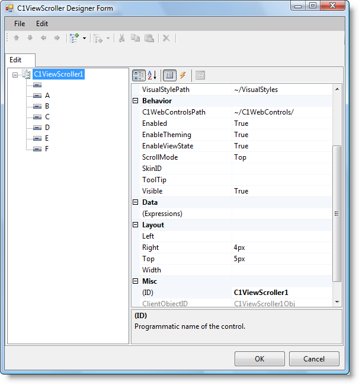Select tree item A
The image size is (359, 384).
pos(47,96)
